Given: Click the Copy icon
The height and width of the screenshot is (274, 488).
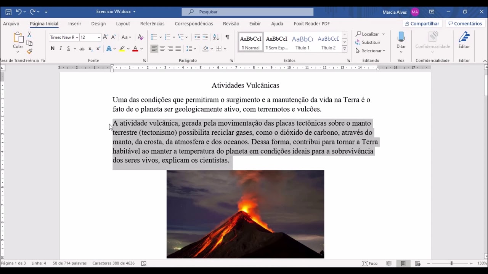Looking at the screenshot, I should click(x=29, y=43).
